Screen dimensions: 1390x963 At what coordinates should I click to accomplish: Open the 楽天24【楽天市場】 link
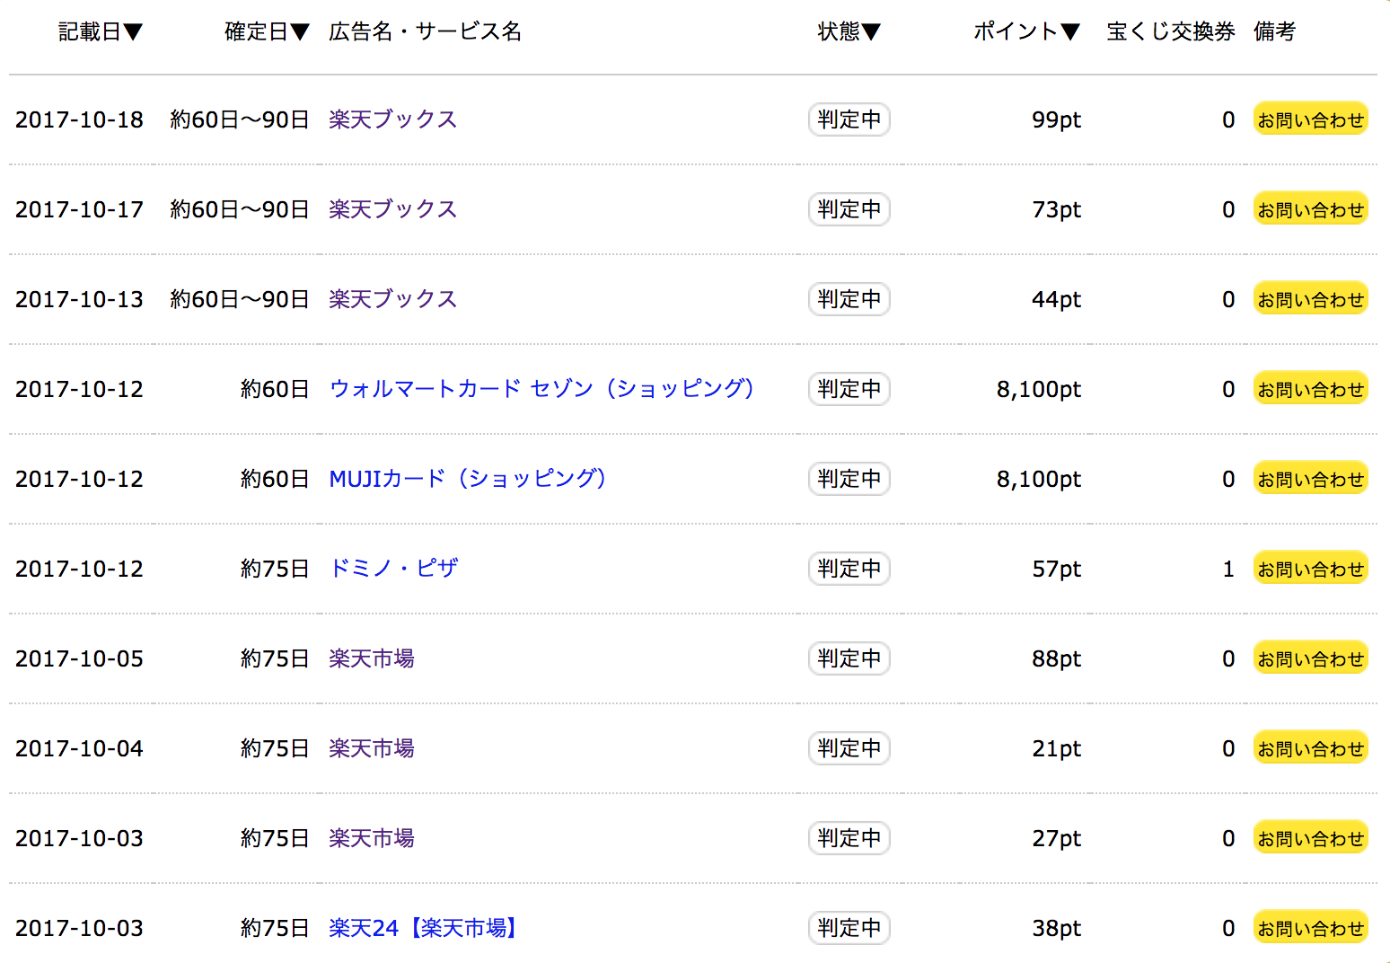422,928
